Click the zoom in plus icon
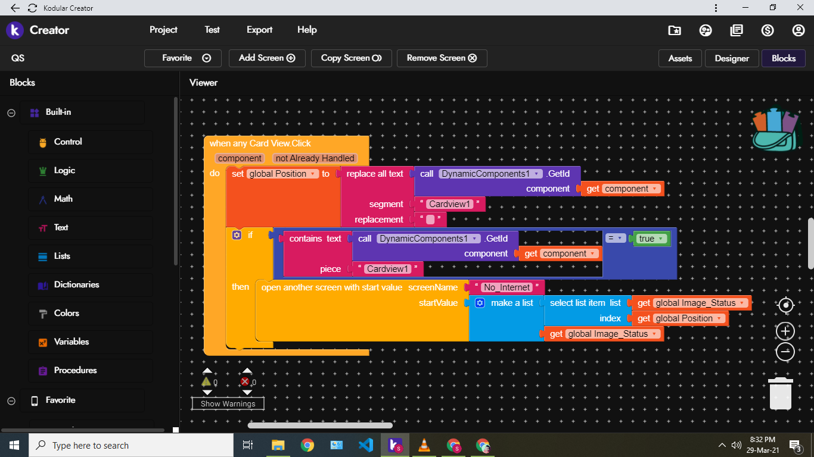The height and width of the screenshot is (457, 814). 785,331
